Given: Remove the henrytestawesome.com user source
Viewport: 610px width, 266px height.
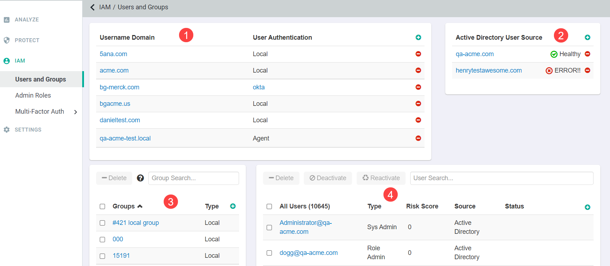Looking at the screenshot, I should [x=587, y=70].
